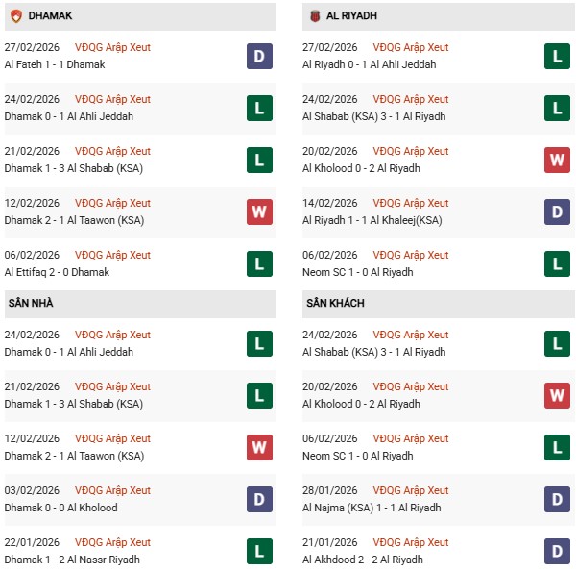576x572 pixels.
Task: Click the W badge for Dhamak 2 - 1 Al Taawon under Dhamak
Action: click(x=259, y=211)
